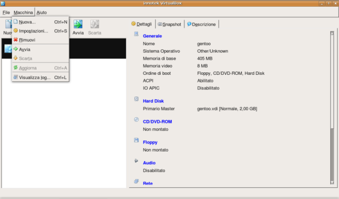The image size is (339, 199).
Task: Choose Rimuovi from the Macchina menu
Action: 40,40
